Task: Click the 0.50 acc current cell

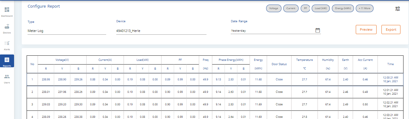Action: tap(365, 104)
